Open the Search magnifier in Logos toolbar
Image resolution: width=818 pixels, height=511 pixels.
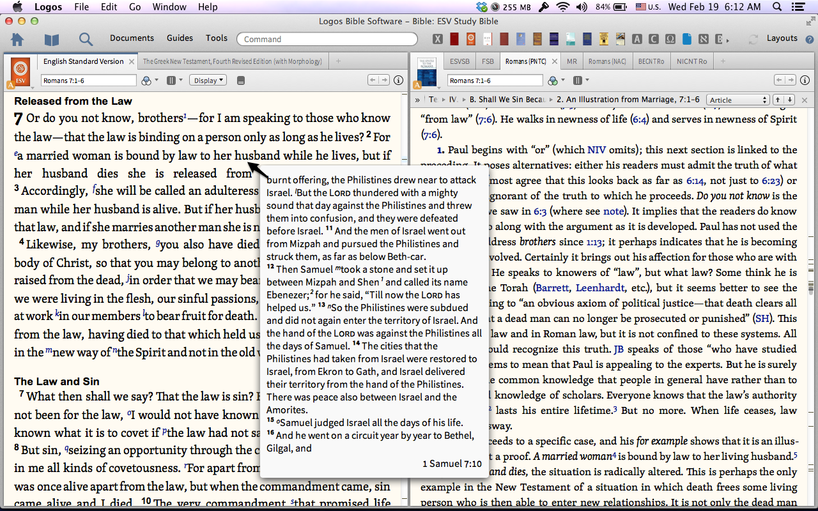point(86,40)
